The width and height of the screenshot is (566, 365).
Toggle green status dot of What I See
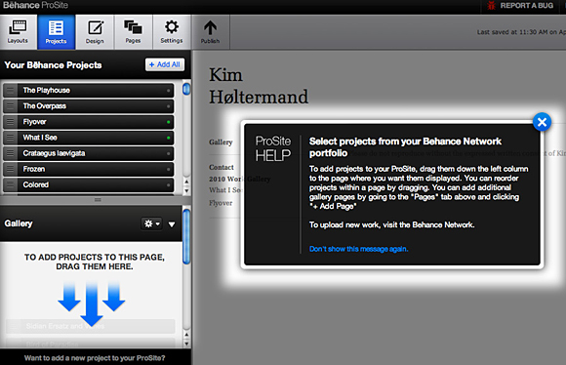(168, 138)
